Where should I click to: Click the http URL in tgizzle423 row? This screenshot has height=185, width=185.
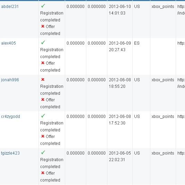point(181,153)
